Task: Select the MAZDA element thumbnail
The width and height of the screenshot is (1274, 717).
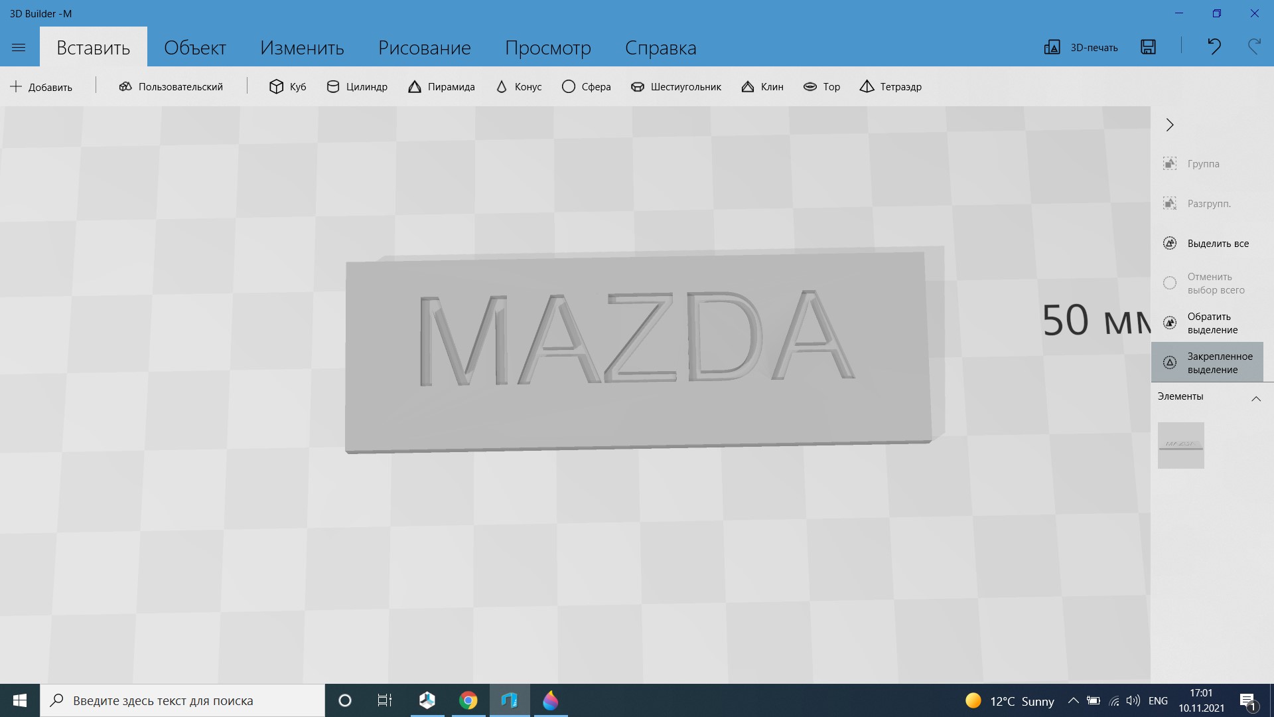Action: (x=1181, y=445)
